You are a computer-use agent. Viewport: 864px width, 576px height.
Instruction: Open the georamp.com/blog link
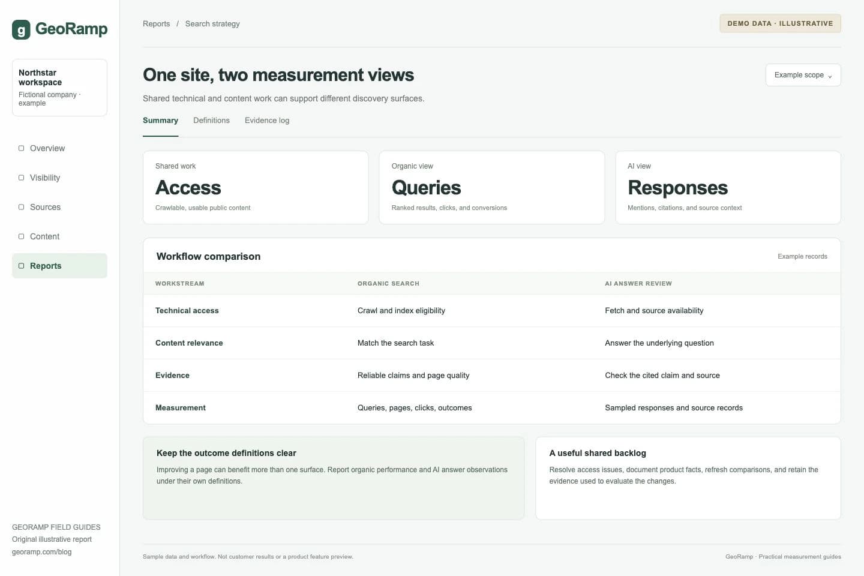[42, 552]
